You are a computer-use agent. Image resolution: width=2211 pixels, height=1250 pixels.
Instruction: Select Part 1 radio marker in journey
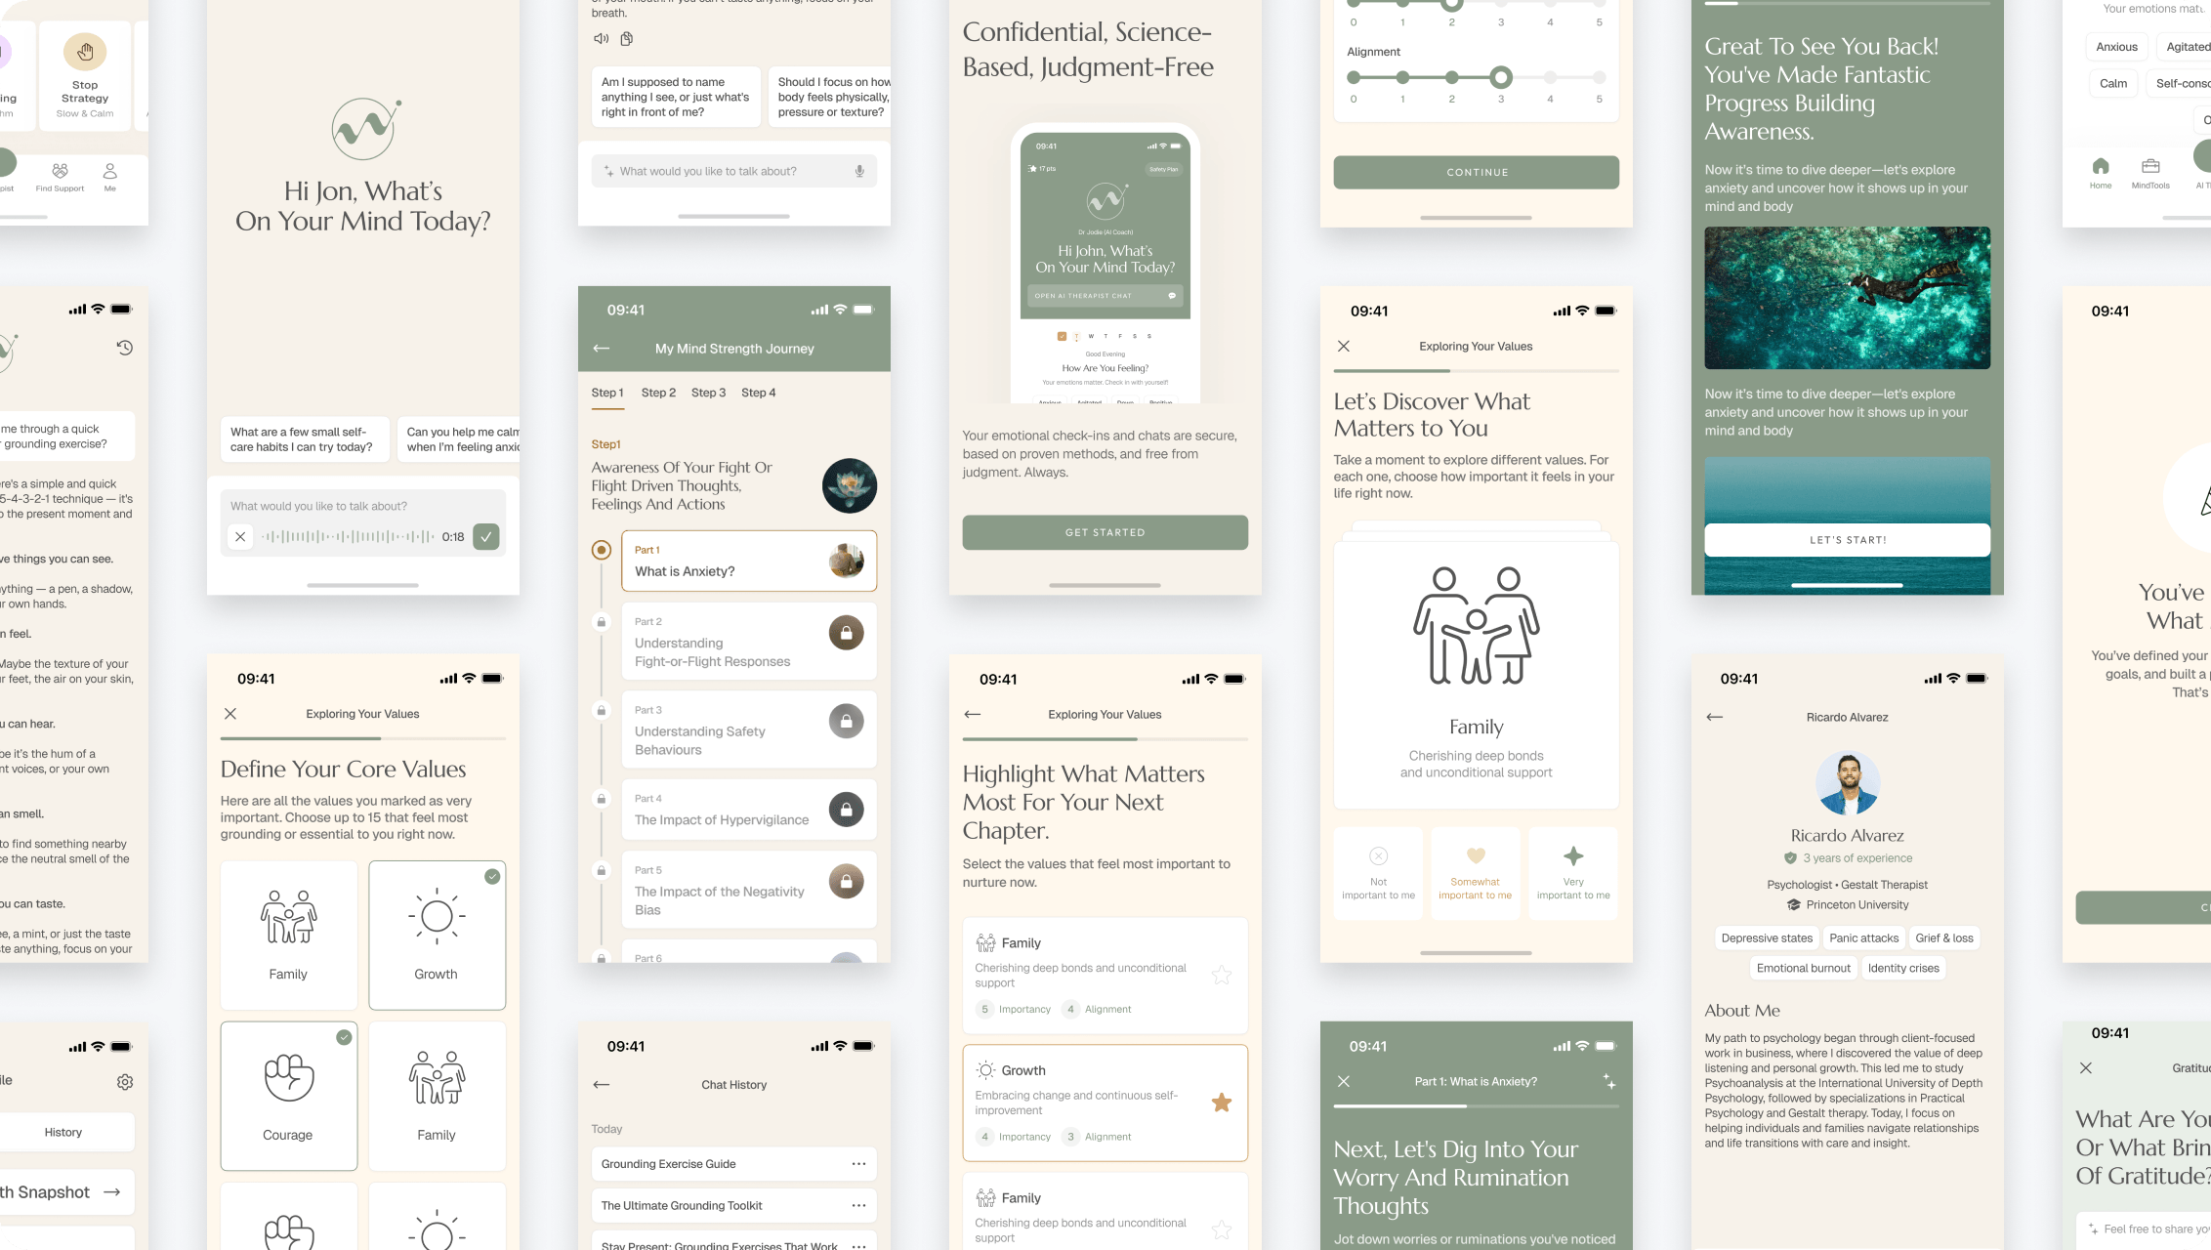(602, 550)
